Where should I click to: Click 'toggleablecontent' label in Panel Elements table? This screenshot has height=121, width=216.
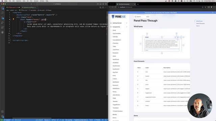pyautogui.click(x=151, y=97)
